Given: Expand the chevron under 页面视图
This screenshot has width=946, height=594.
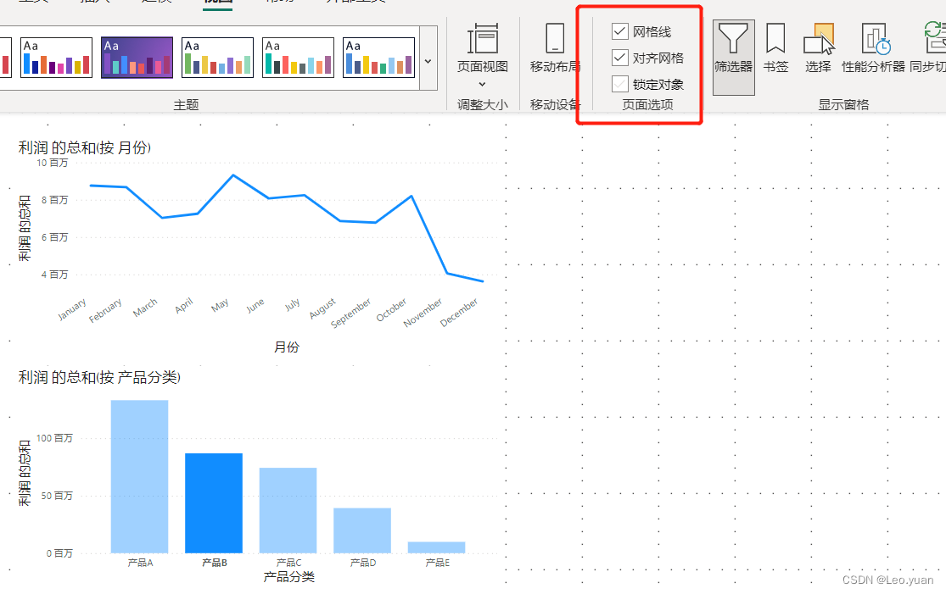Looking at the screenshot, I should [x=482, y=85].
